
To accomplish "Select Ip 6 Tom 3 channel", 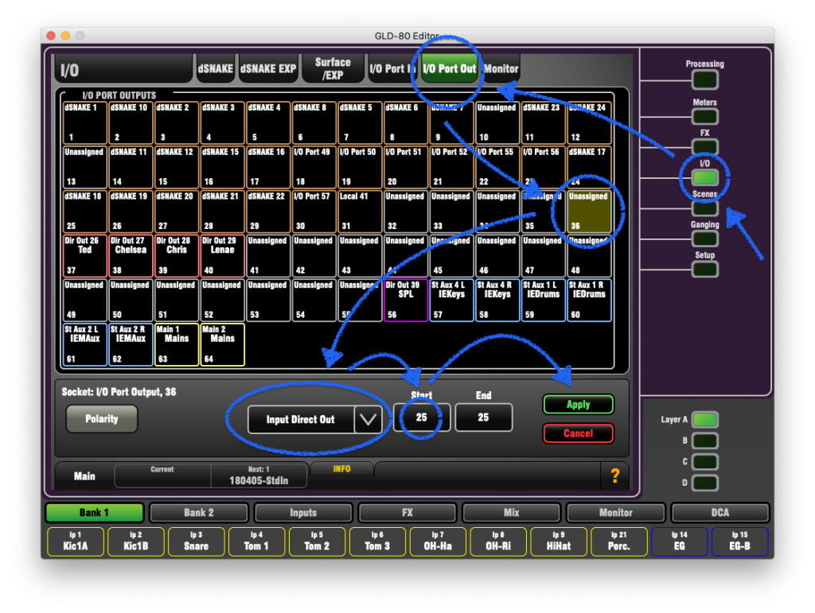I will [x=377, y=541].
